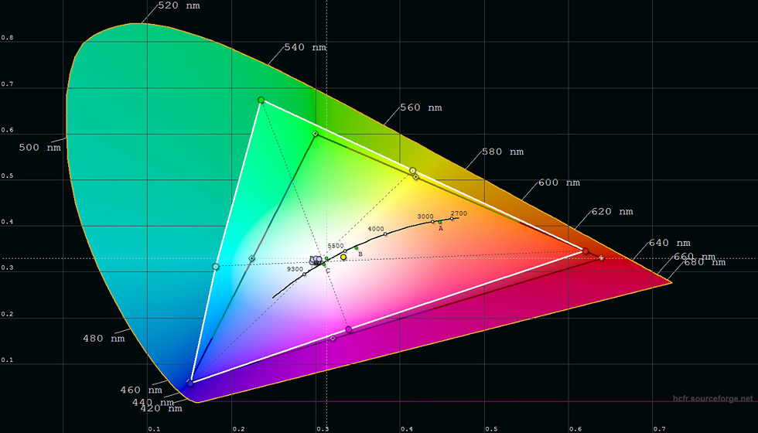
Task: Click the measured magenta secondary point
Action: [x=349, y=329]
